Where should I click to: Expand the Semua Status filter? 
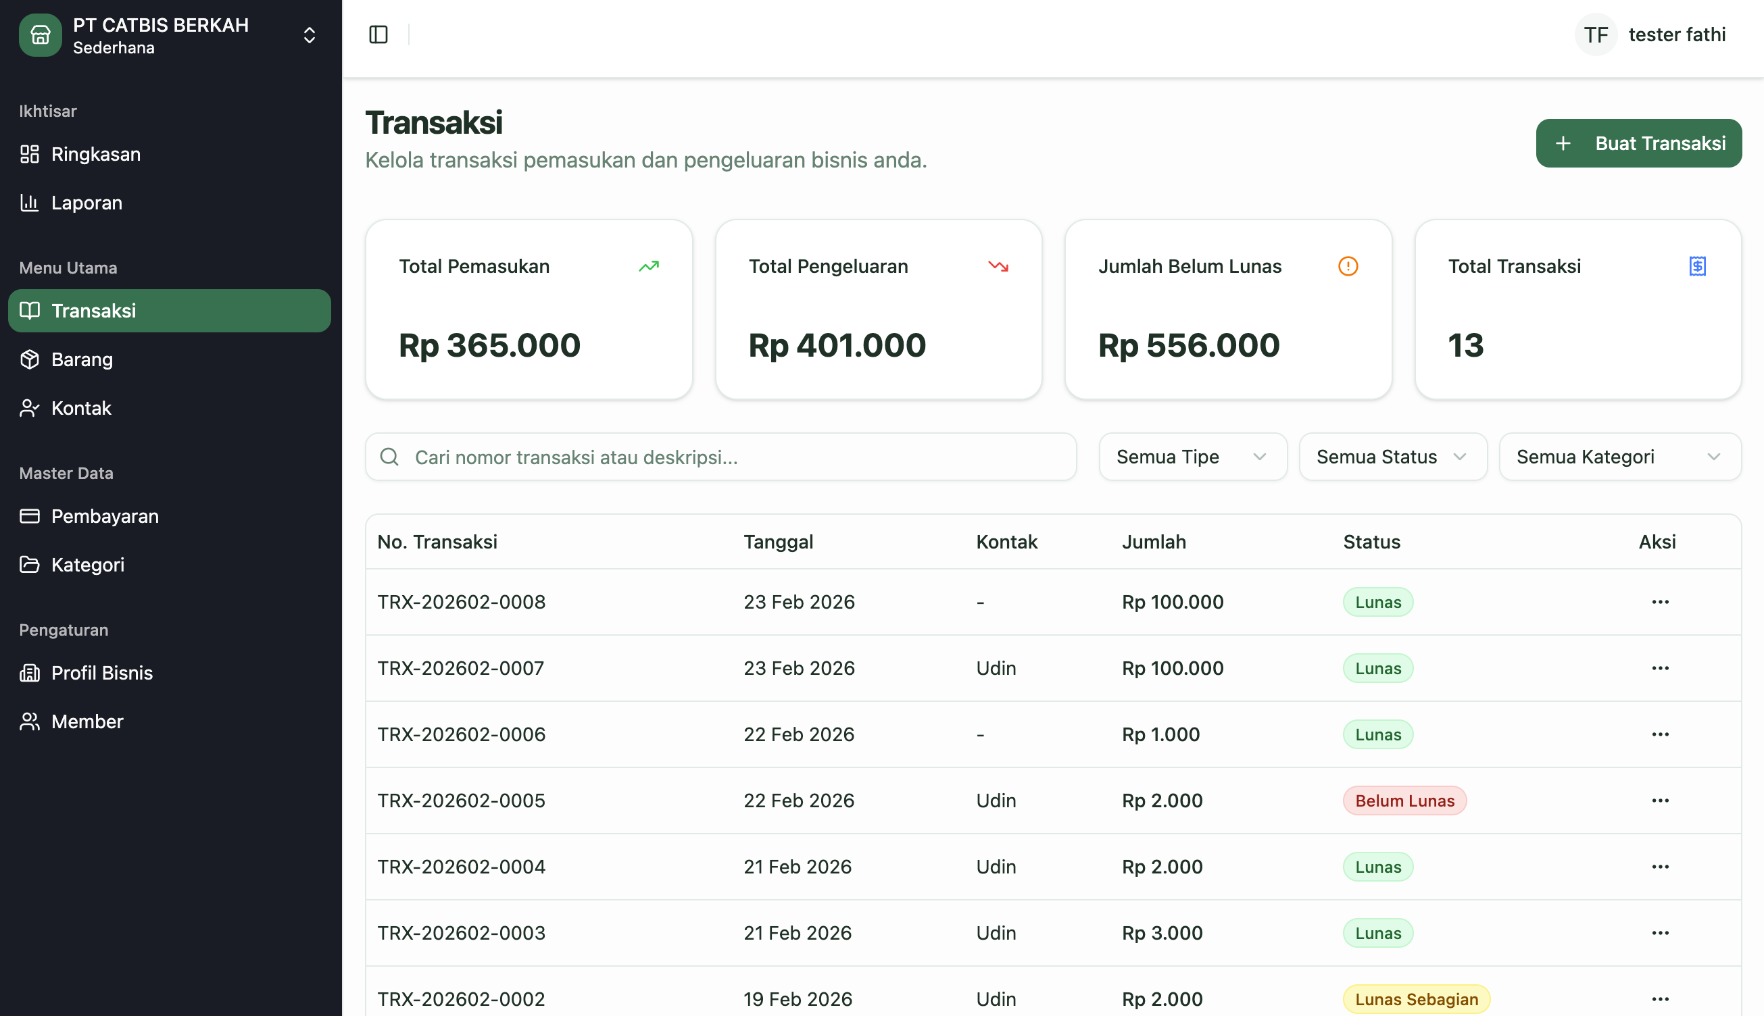pos(1393,457)
